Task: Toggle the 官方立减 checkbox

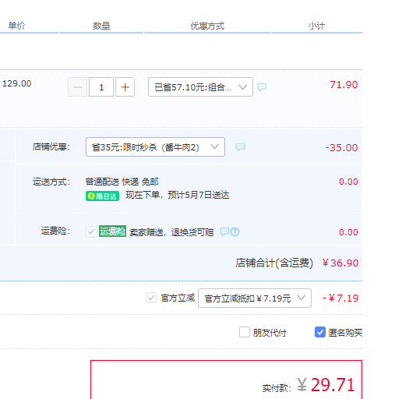Action: (x=151, y=298)
